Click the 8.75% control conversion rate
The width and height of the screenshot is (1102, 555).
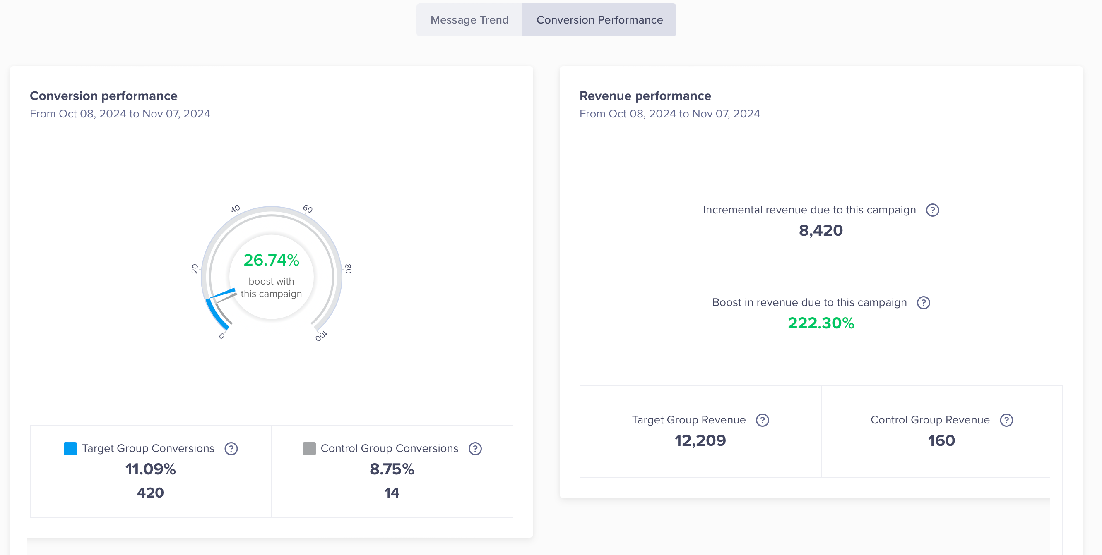click(392, 469)
